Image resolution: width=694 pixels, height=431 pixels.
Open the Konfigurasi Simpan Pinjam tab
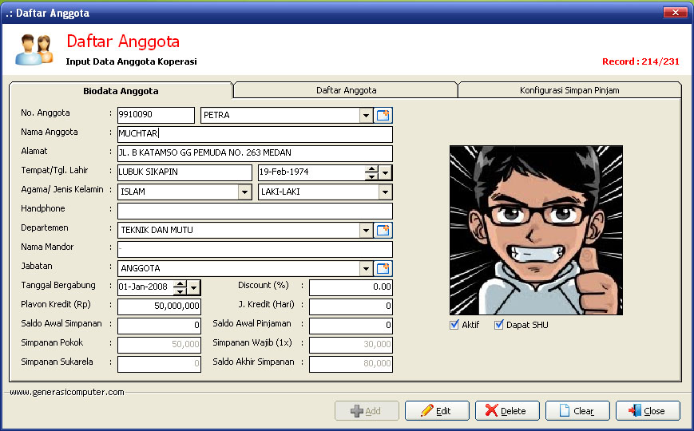pyautogui.click(x=569, y=90)
